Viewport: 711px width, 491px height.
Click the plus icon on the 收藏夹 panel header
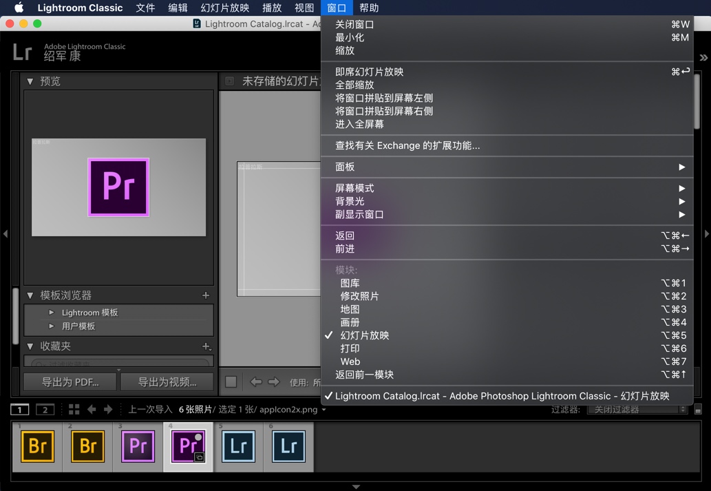coord(205,346)
